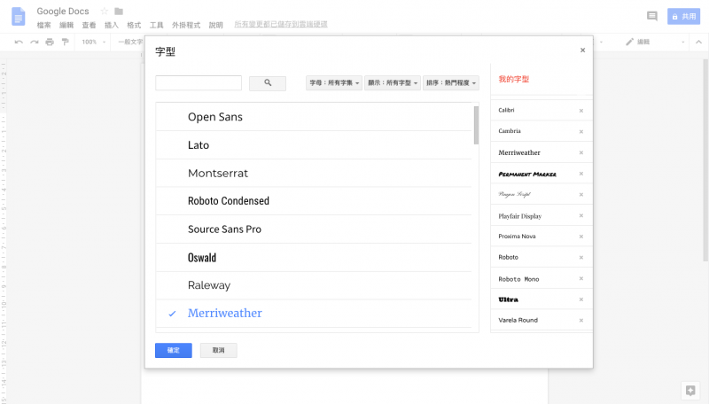Open the 說明 menu
Image resolution: width=709 pixels, height=404 pixels.
[x=215, y=26]
